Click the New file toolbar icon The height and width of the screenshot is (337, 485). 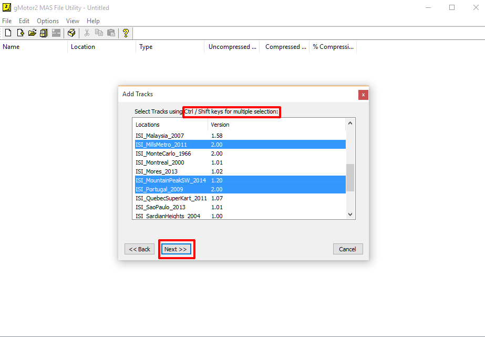(x=8, y=33)
